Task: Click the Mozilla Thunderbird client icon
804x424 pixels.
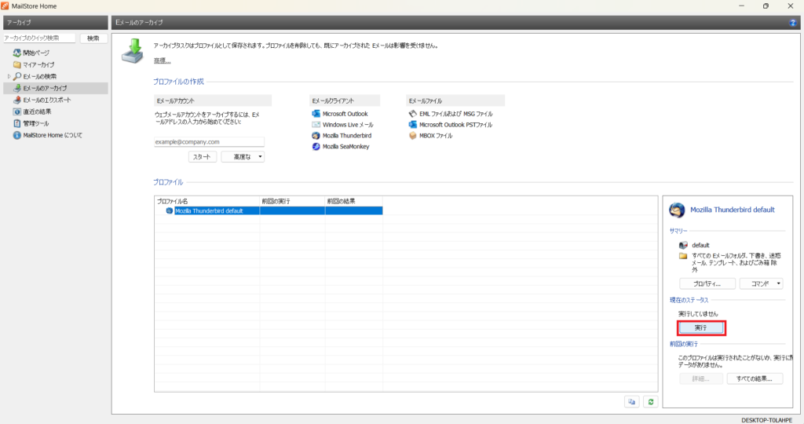Action: tap(316, 136)
